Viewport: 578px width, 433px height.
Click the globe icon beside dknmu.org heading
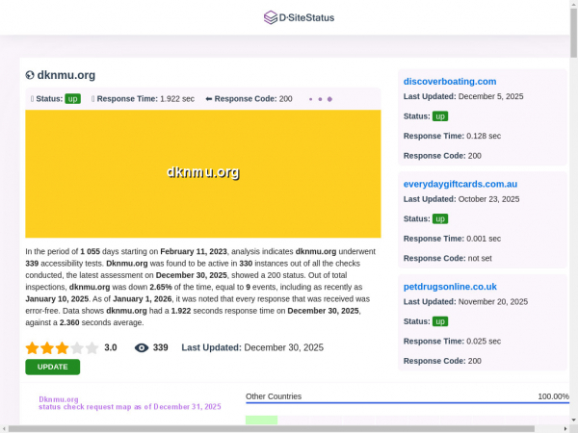(30, 75)
